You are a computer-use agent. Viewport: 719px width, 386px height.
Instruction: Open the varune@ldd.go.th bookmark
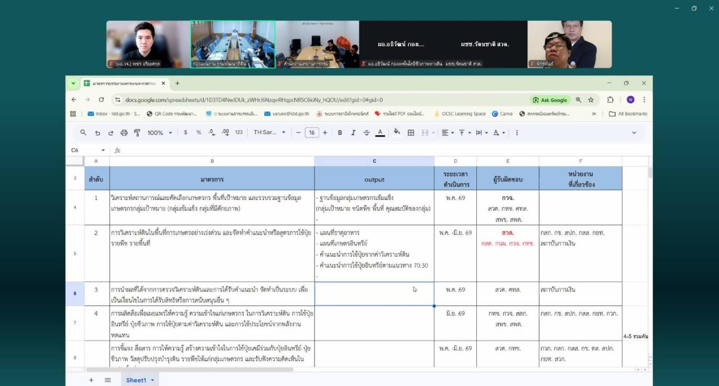click(286, 113)
